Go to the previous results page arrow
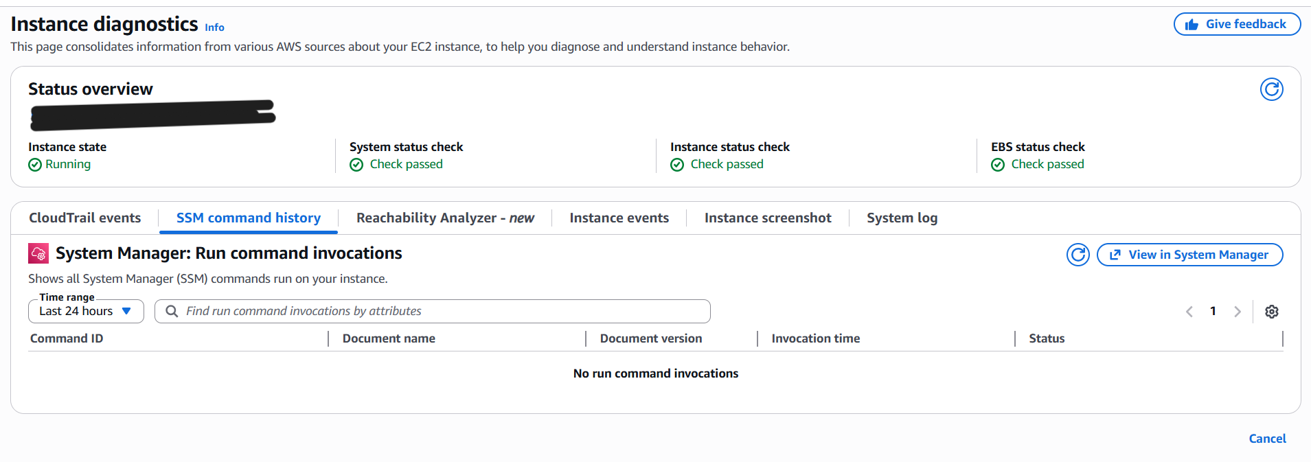The image size is (1311, 462). 1189,312
